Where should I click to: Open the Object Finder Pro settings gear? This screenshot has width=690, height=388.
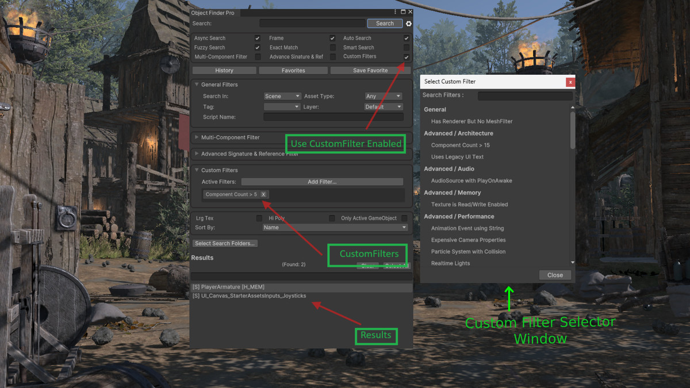[x=408, y=24]
